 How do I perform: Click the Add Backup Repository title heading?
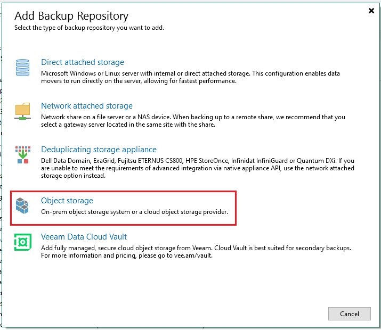click(x=71, y=16)
